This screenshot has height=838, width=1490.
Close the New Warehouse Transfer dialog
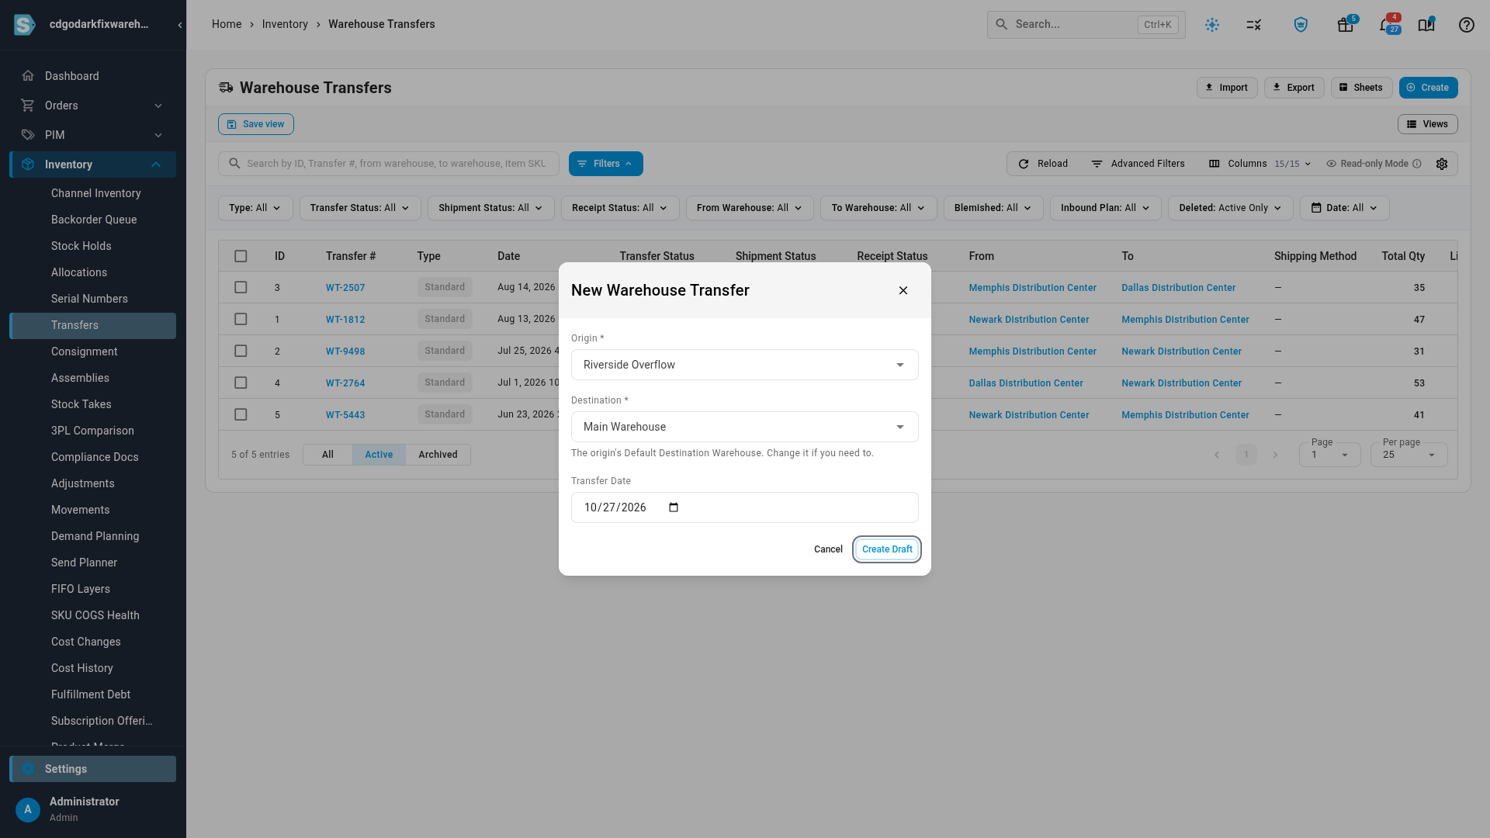tap(903, 290)
